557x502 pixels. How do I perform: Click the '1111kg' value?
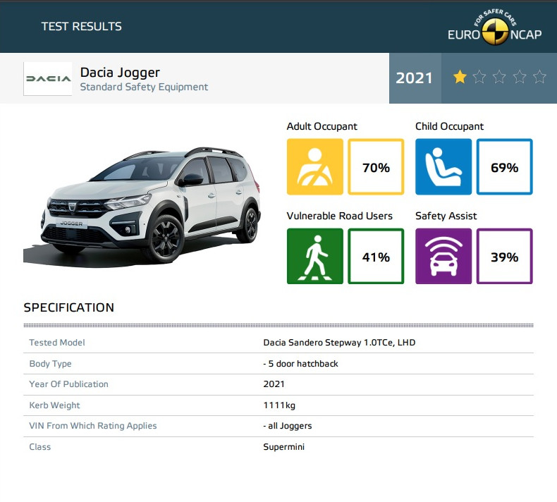click(279, 405)
